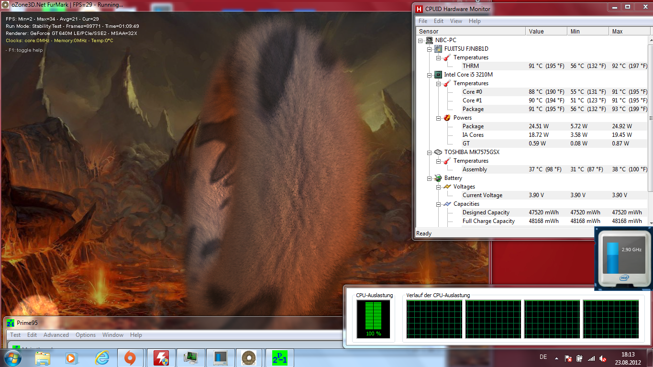
Task: Switch to CPUID Hardware Monitor taskbar button
Action: click(191, 357)
